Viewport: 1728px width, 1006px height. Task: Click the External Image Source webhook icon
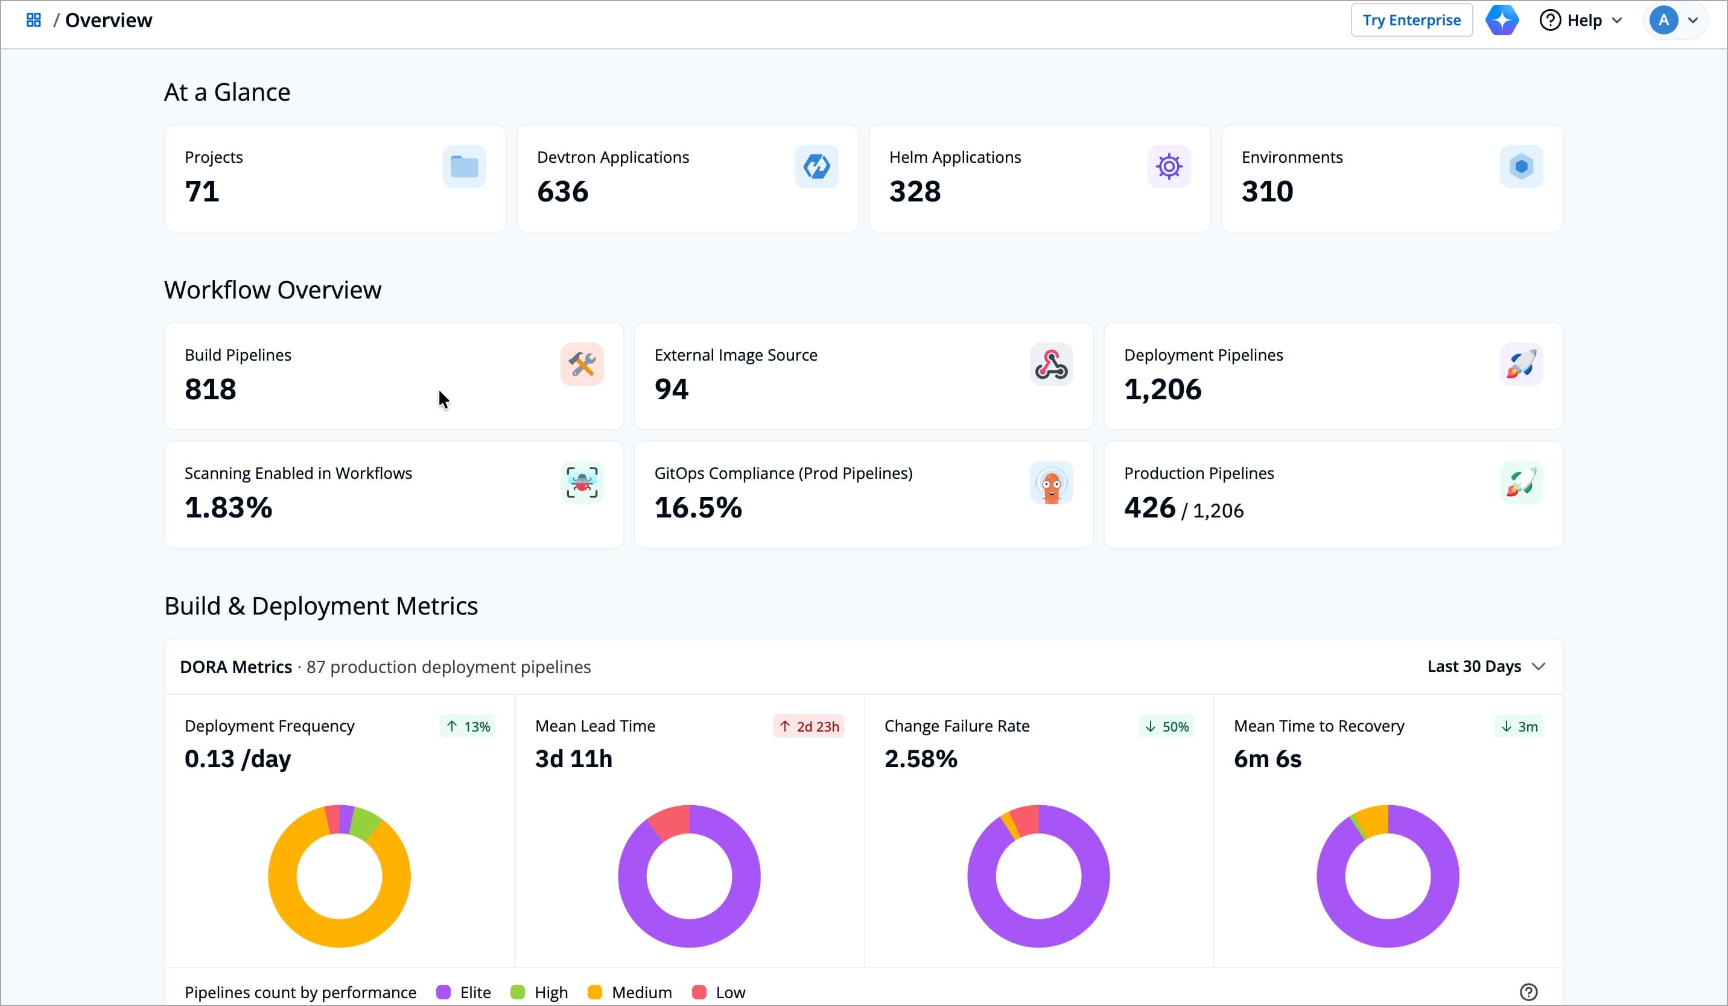[x=1050, y=364]
